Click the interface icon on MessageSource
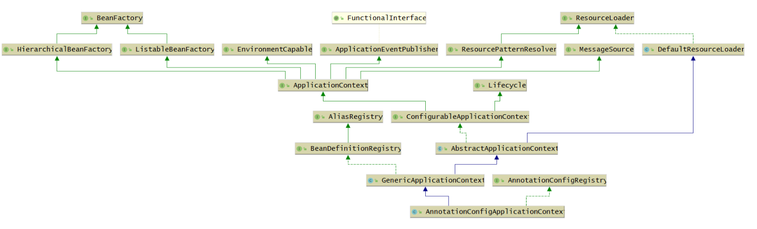This screenshot has width=757, height=229. pos(569,49)
